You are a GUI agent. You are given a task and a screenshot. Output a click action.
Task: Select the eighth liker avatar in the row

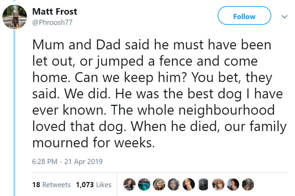(233, 184)
